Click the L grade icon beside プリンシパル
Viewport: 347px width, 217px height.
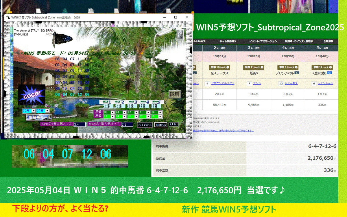click(x=297, y=73)
